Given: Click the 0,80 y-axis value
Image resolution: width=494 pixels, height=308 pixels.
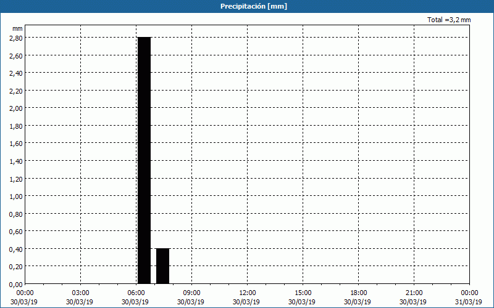Looking at the screenshot, I should [x=17, y=214].
